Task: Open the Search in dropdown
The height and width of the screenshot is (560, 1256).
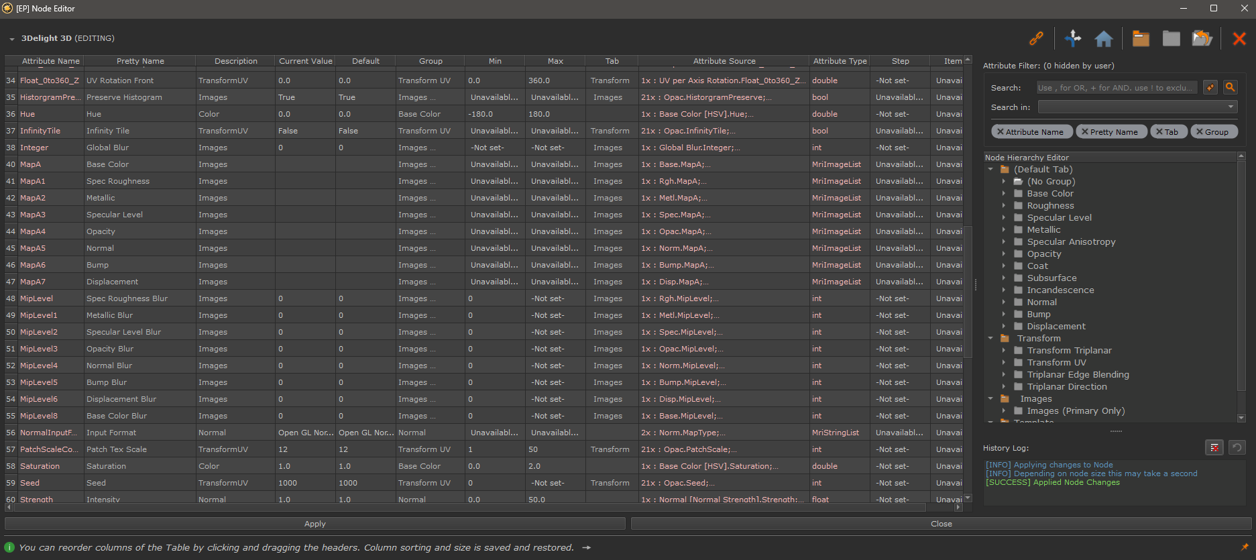Action: (1137, 107)
